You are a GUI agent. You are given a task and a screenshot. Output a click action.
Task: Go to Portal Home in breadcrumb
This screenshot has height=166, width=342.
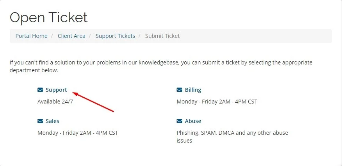(x=31, y=36)
